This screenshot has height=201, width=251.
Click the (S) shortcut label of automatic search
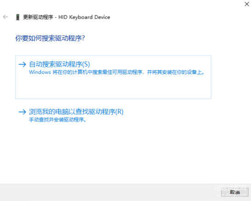[x=86, y=64]
